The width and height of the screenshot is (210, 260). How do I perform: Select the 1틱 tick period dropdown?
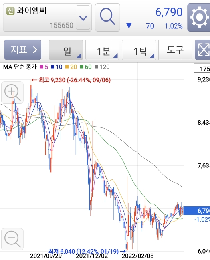click(139, 50)
